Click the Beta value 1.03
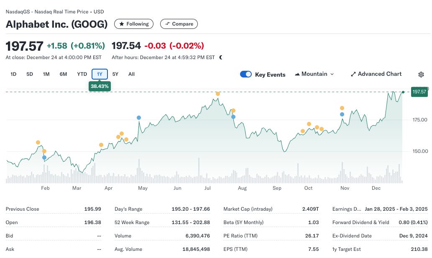432x258 pixels. (314, 222)
